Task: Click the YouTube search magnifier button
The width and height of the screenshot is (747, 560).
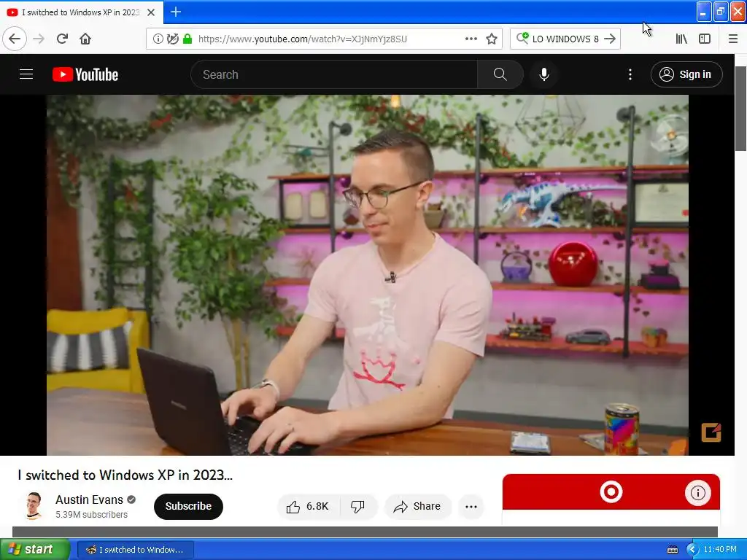Action: 500,74
